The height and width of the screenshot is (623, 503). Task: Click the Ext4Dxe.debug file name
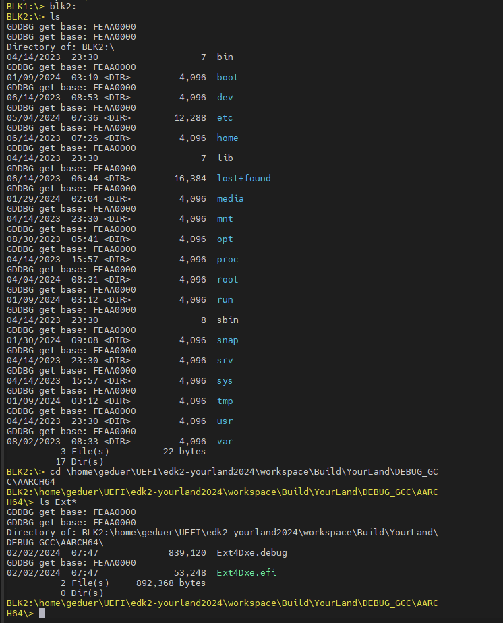[x=252, y=553]
